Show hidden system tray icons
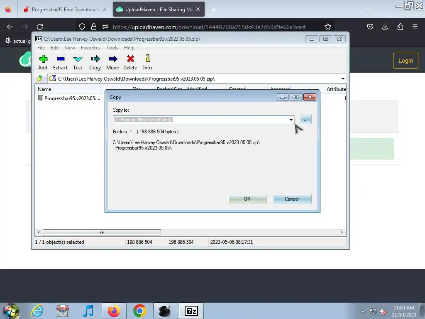 363,311
